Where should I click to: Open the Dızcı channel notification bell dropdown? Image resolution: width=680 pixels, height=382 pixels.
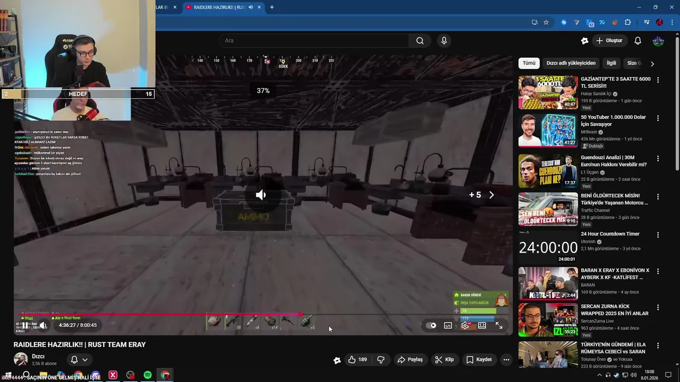point(79,360)
